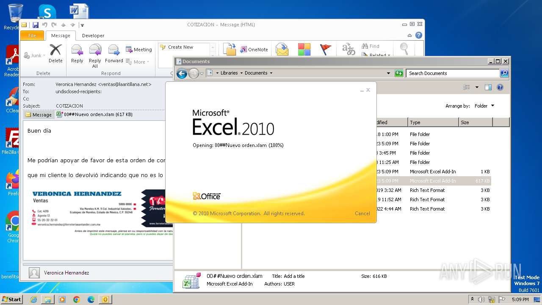Collapse the Outlook ribbon with the caret
This screenshot has width=542, height=305.
click(x=409, y=36)
